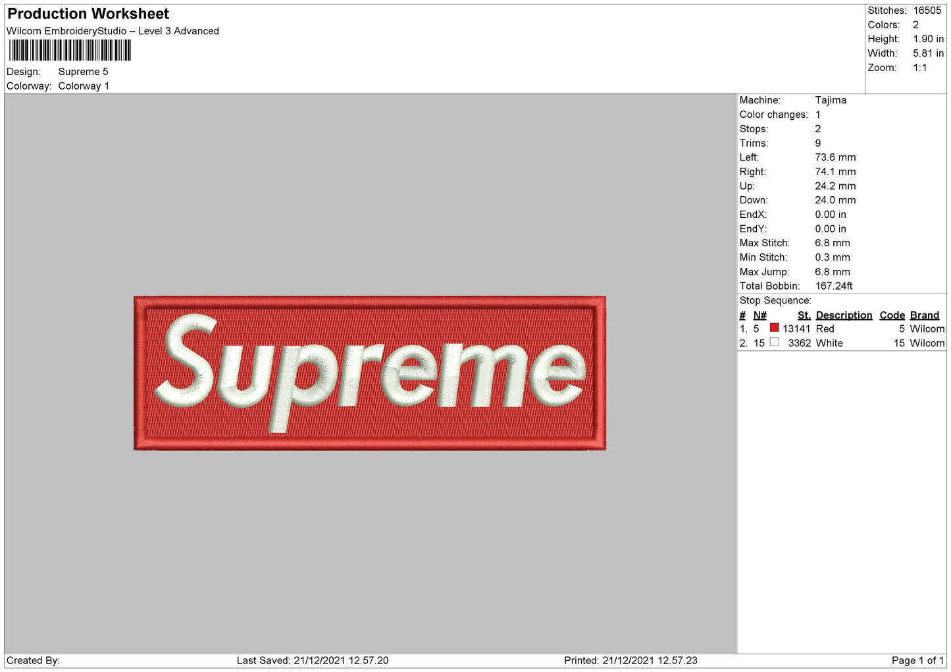Click the Brand column header
Screen dimensions: 951x672
coord(925,315)
